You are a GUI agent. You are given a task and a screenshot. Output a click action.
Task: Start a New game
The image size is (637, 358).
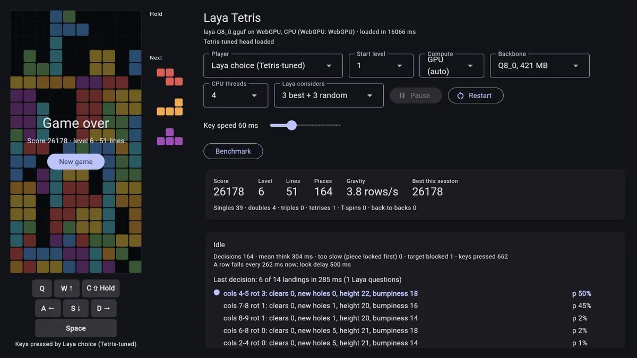pos(76,162)
